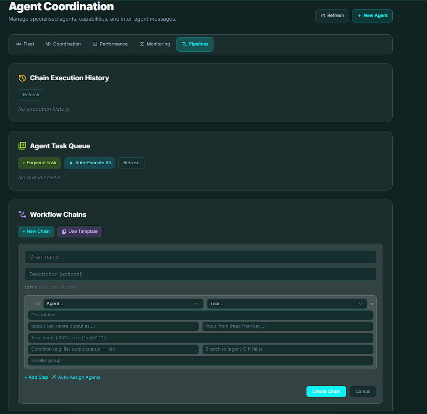The width and height of the screenshot is (427, 414).
Task: Remove step #1 with the x icon
Action: click(x=372, y=304)
